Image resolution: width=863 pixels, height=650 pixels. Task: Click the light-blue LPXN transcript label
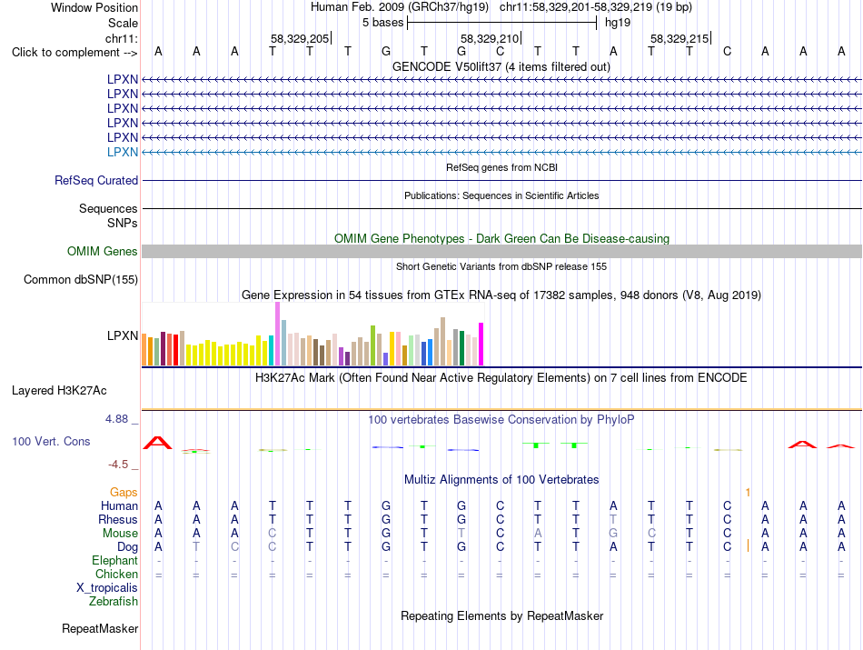[123, 152]
